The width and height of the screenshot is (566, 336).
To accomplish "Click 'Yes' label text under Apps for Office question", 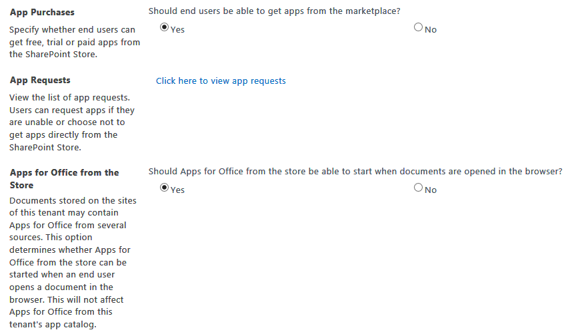I will coord(178,190).
